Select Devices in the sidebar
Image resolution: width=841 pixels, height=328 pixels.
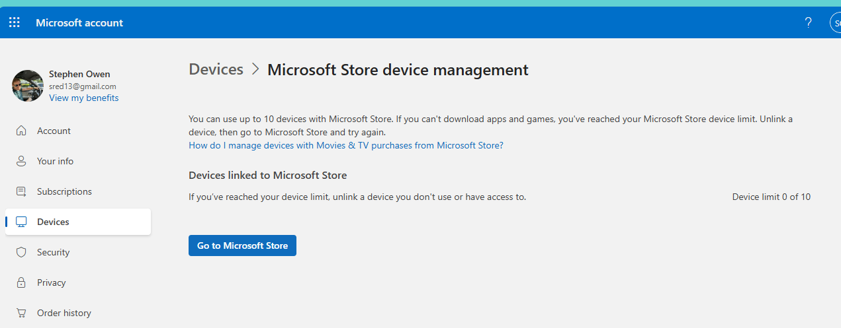(78, 222)
